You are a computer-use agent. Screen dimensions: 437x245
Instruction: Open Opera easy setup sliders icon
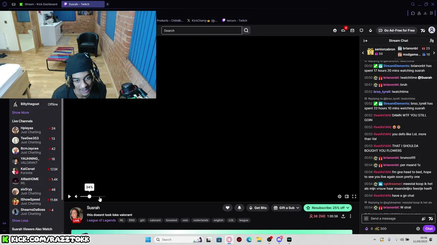click(x=431, y=13)
